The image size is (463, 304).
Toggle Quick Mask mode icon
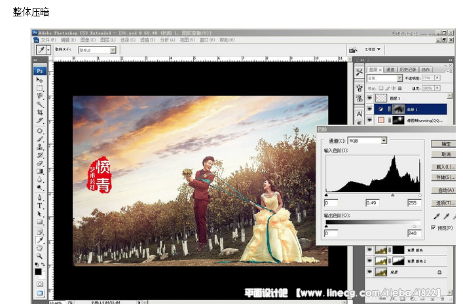point(39,284)
